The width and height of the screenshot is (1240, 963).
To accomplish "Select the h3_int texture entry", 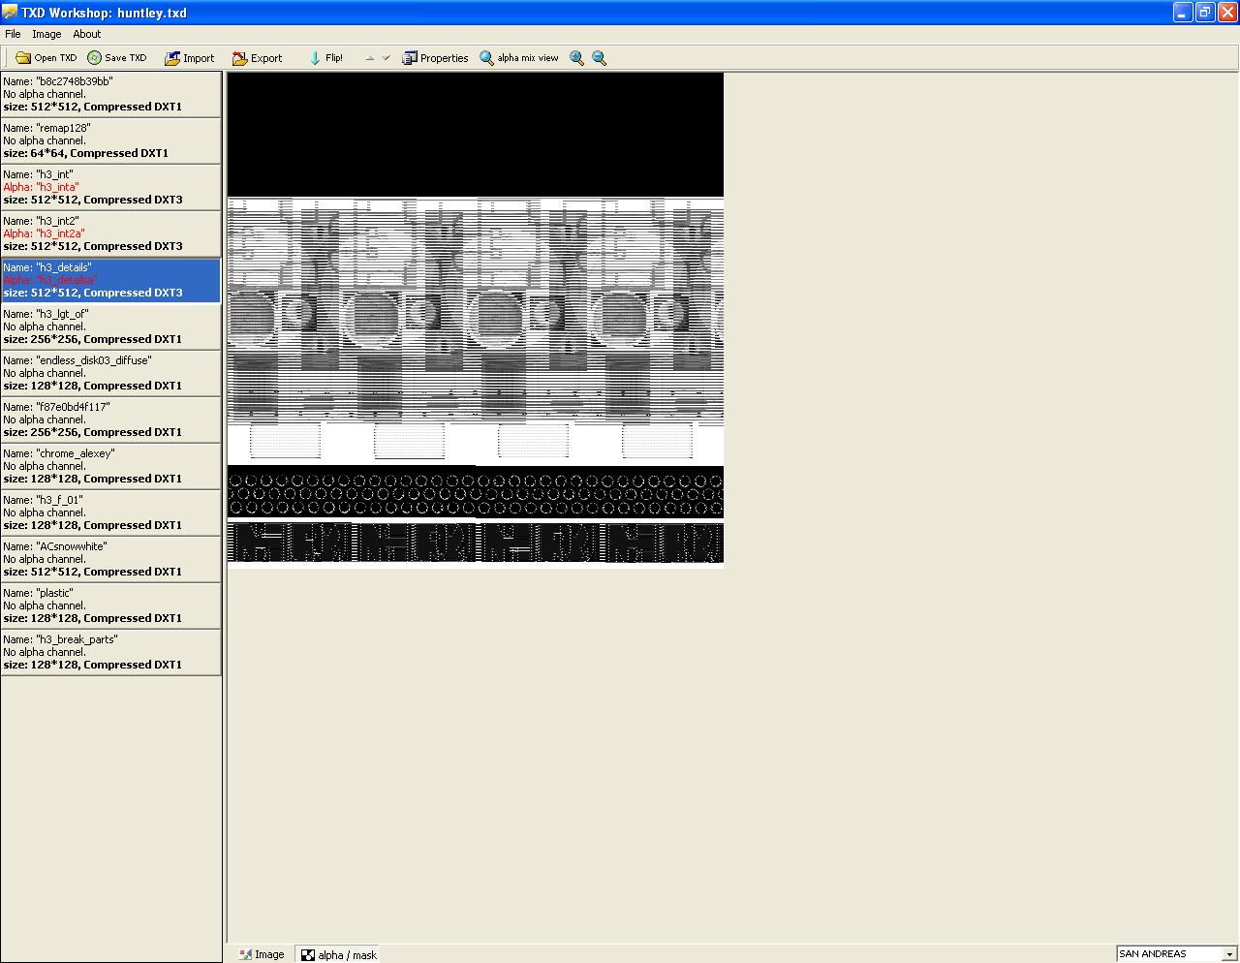I will click(x=111, y=187).
